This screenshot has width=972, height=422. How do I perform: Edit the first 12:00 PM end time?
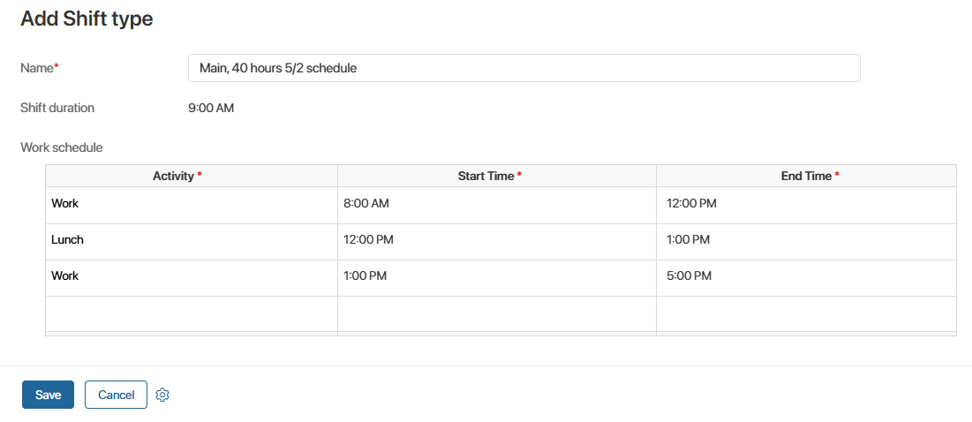pos(805,204)
